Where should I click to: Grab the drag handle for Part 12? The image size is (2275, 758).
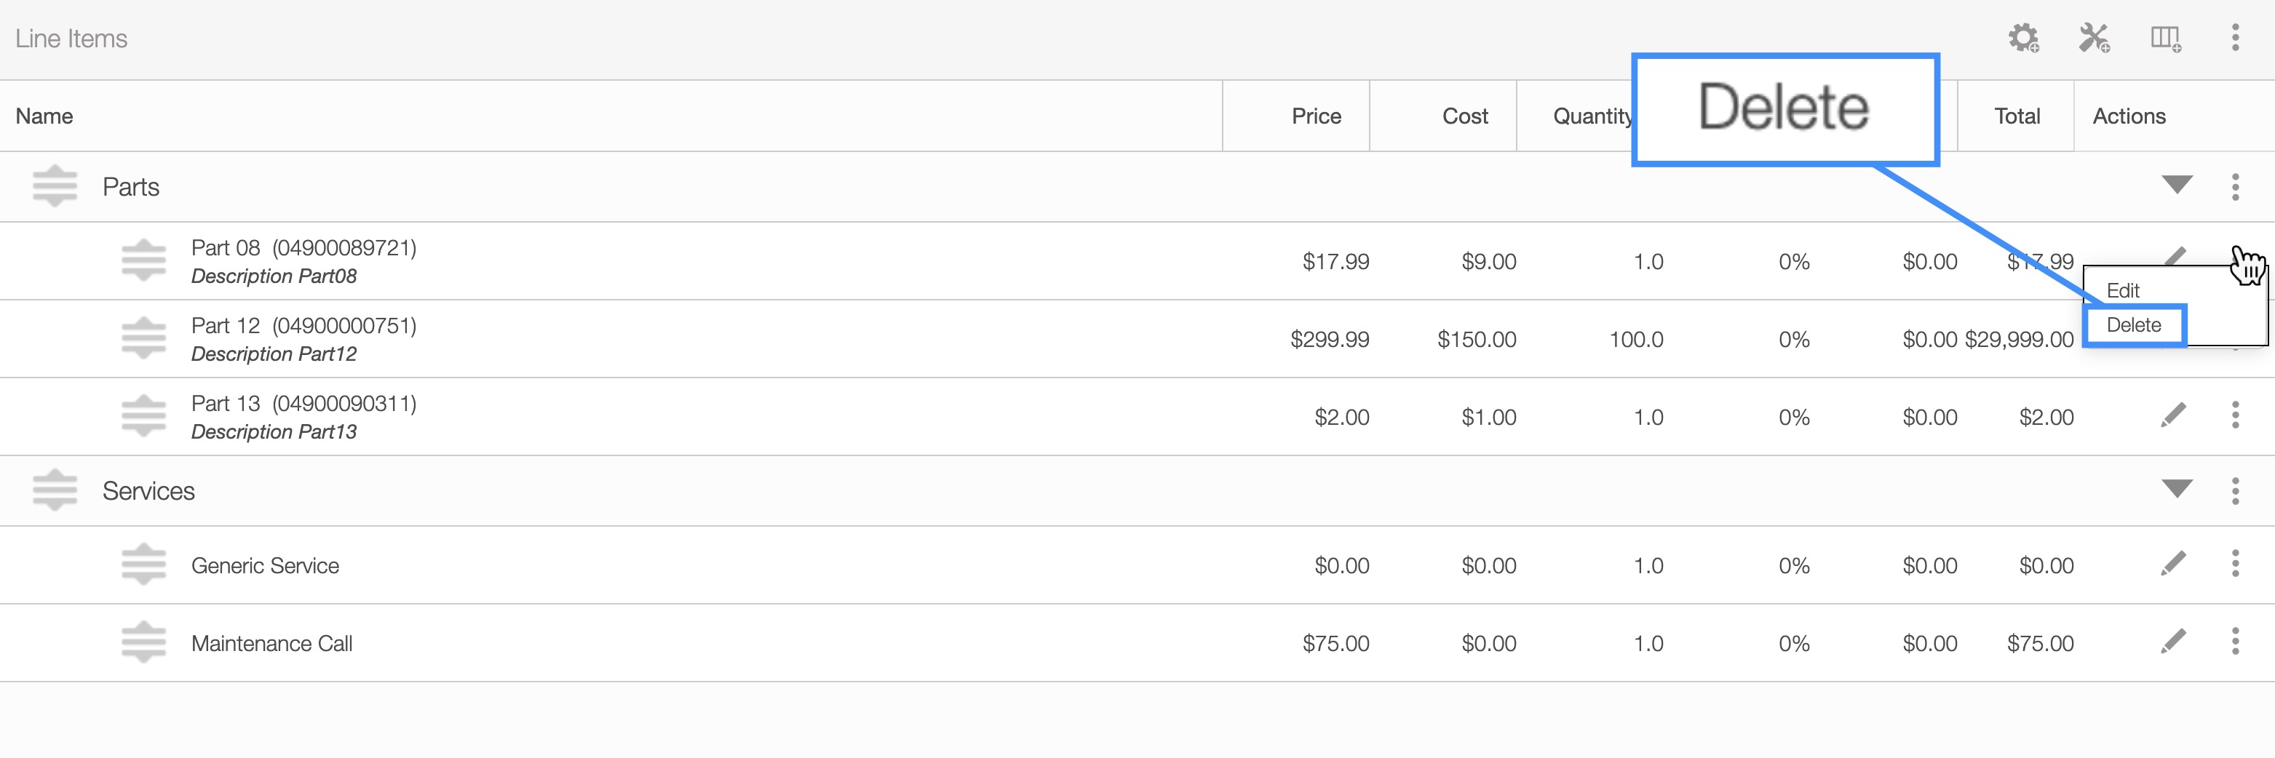click(x=143, y=339)
